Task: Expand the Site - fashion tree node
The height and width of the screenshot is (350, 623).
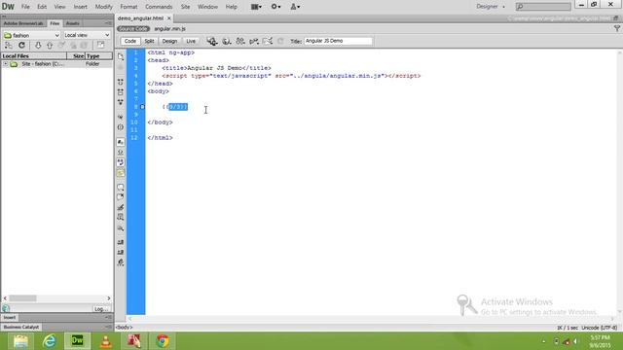Action: [x=6, y=64]
